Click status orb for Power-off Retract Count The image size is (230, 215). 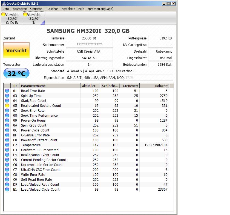(x=7, y=140)
